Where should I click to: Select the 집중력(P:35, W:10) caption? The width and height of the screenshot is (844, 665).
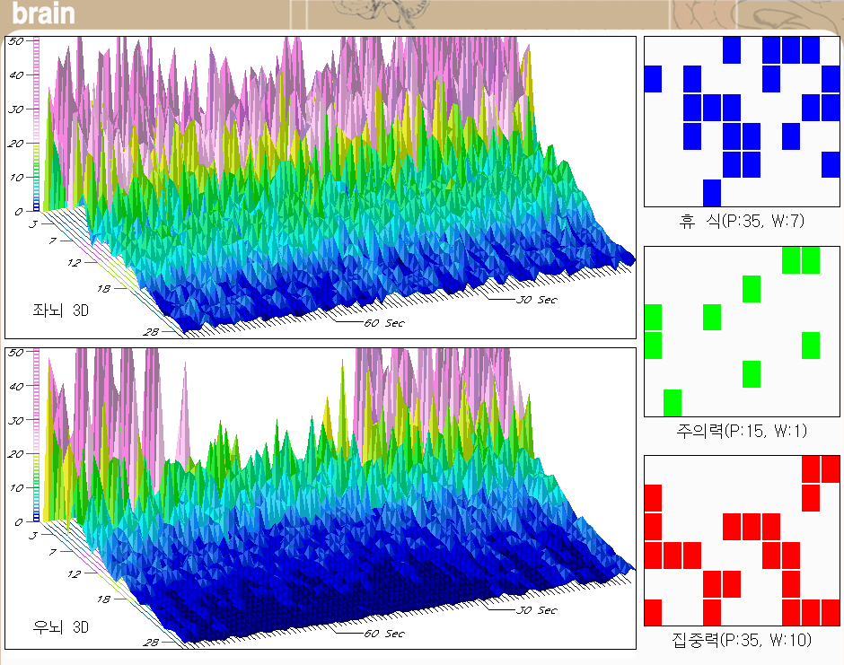pyautogui.click(x=742, y=640)
